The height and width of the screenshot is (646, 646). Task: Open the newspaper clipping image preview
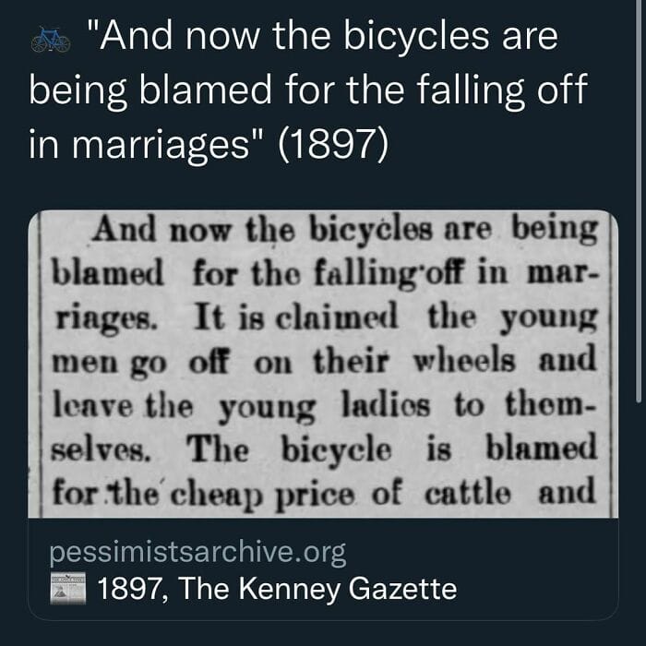[323, 364]
